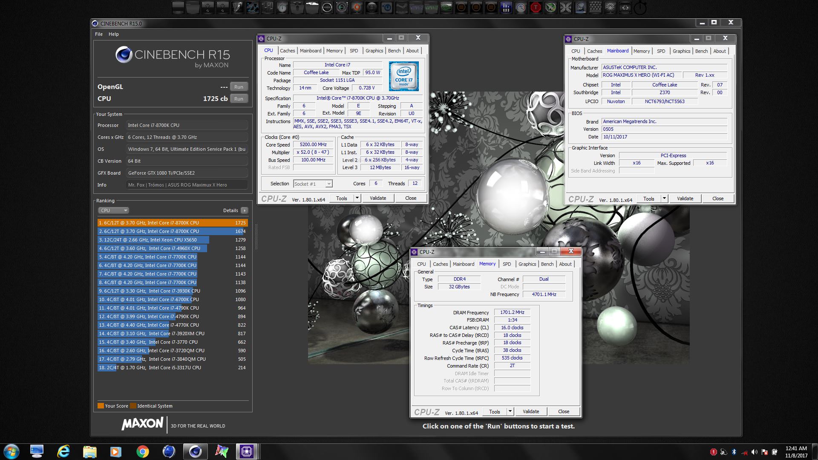Select ranking row 4 Core i7-4960X
This screenshot has width=818, height=460.
click(173, 248)
